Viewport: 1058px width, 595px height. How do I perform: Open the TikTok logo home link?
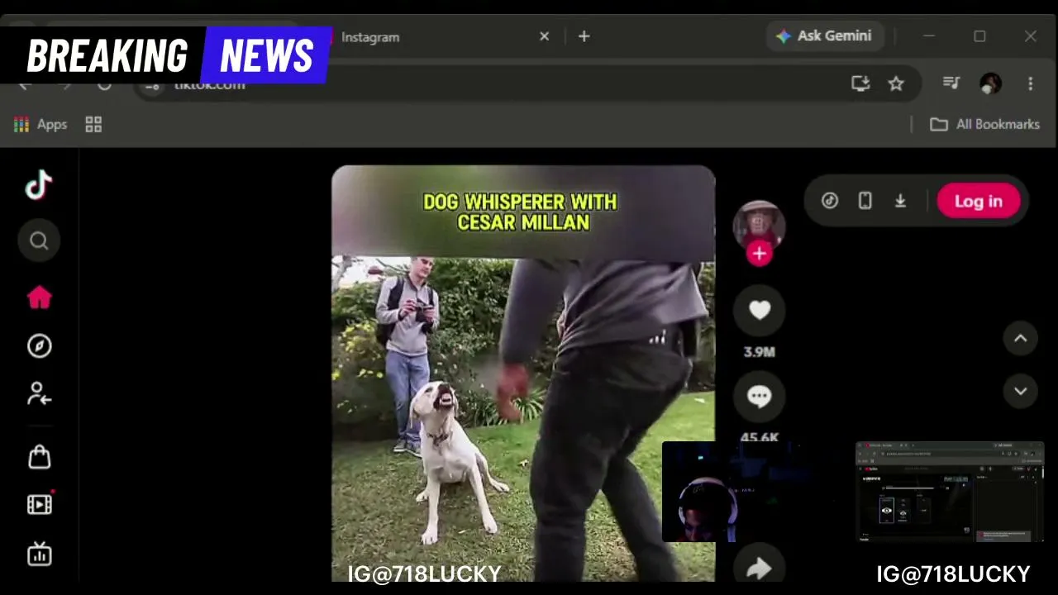pos(39,186)
